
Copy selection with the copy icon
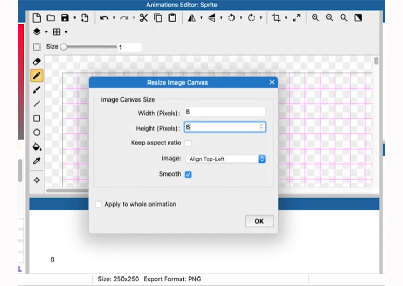pyautogui.click(x=158, y=18)
